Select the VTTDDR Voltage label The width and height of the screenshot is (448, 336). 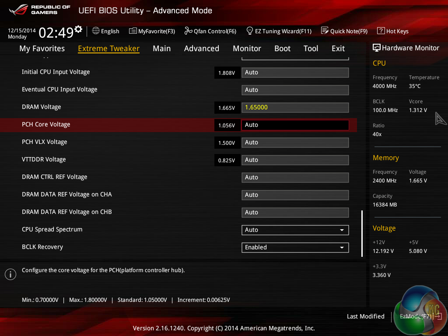tap(44, 159)
